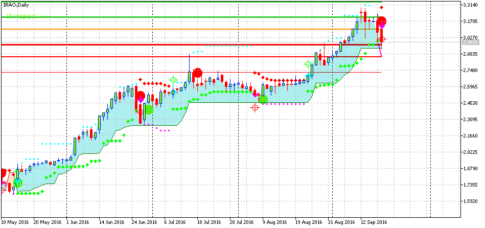485x228 pixels.
Task: Select the red circle marker at the latest candle
Action: [x=381, y=21]
